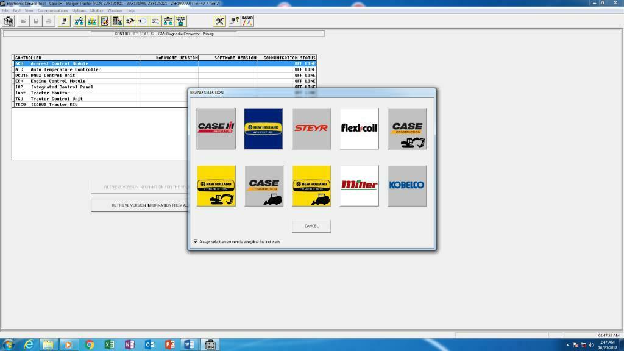Click the hammer with arrow toolbar icon
624x351 pixels.
[130, 21]
